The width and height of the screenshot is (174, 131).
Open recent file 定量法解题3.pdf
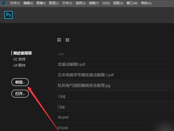[x=115, y=64]
